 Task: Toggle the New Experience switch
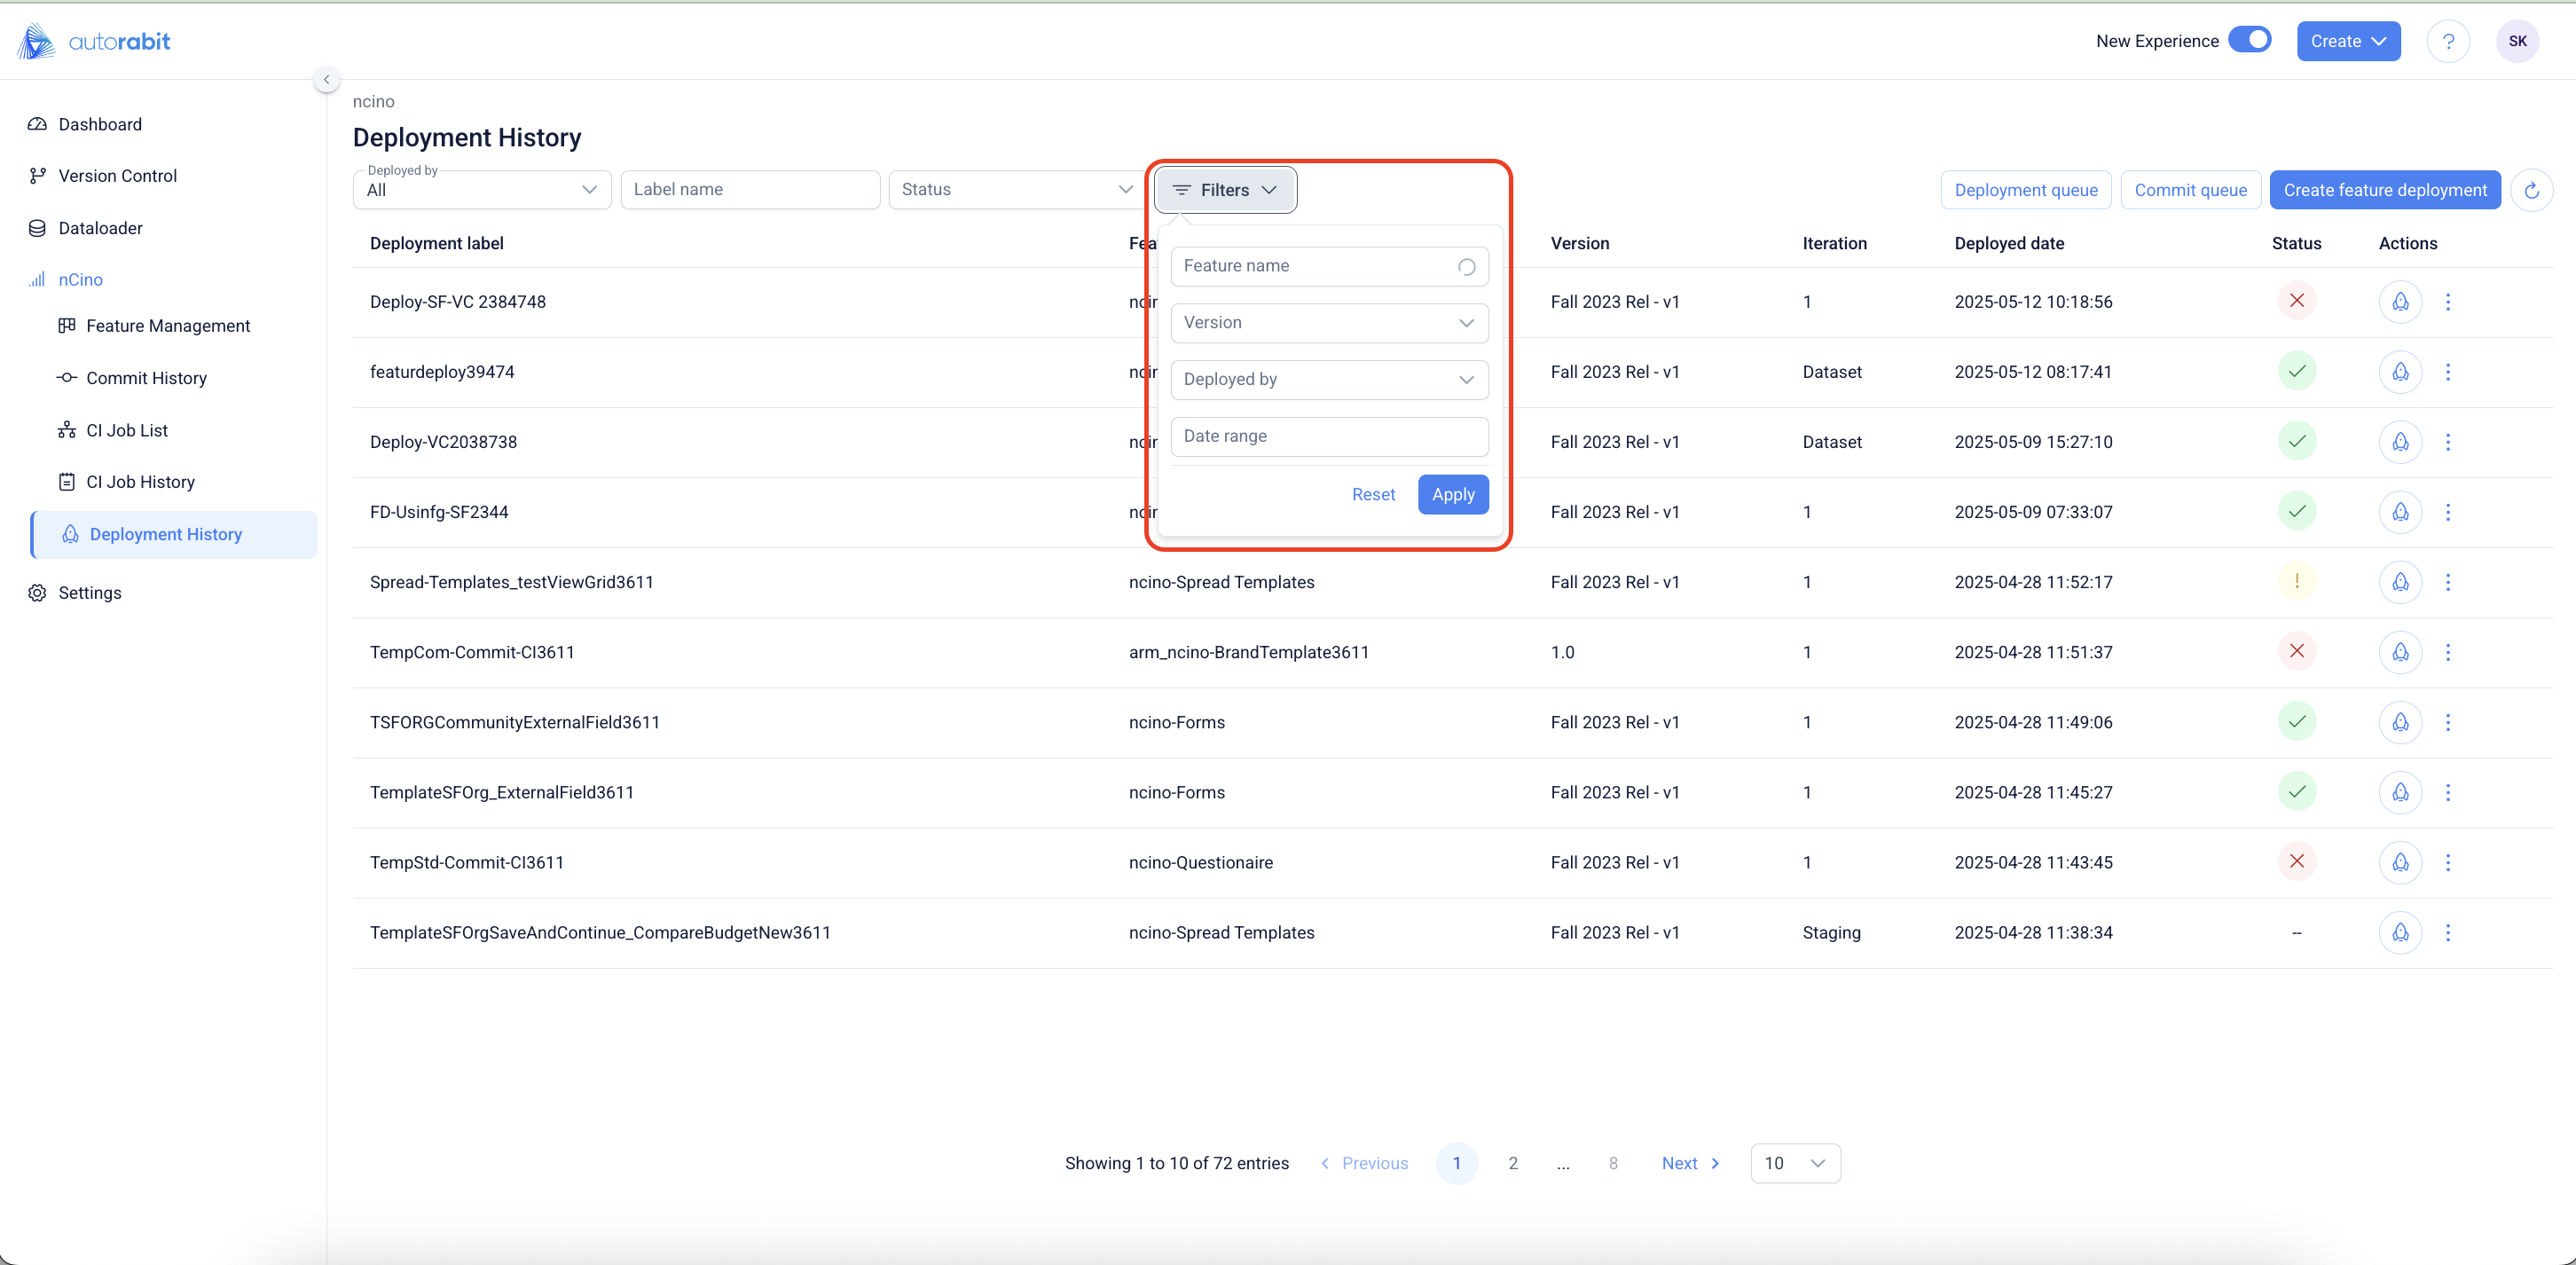(x=2250, y=40)
